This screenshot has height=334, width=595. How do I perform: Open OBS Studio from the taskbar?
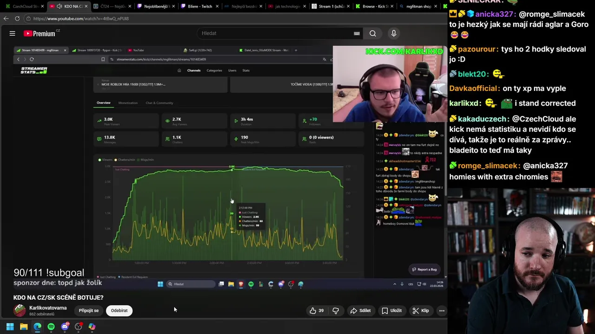point(79,327)
